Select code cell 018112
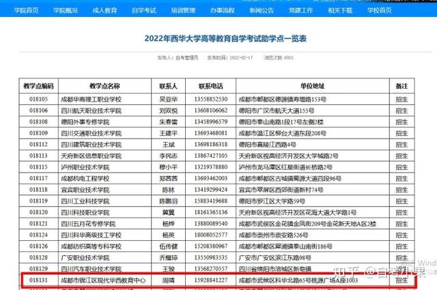 point(38,144)
